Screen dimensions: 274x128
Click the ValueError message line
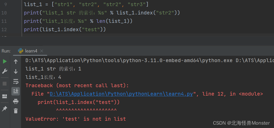coord(76,119)
